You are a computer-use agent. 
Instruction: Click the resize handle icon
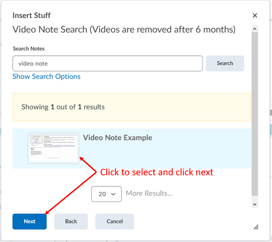coord(256,227)
